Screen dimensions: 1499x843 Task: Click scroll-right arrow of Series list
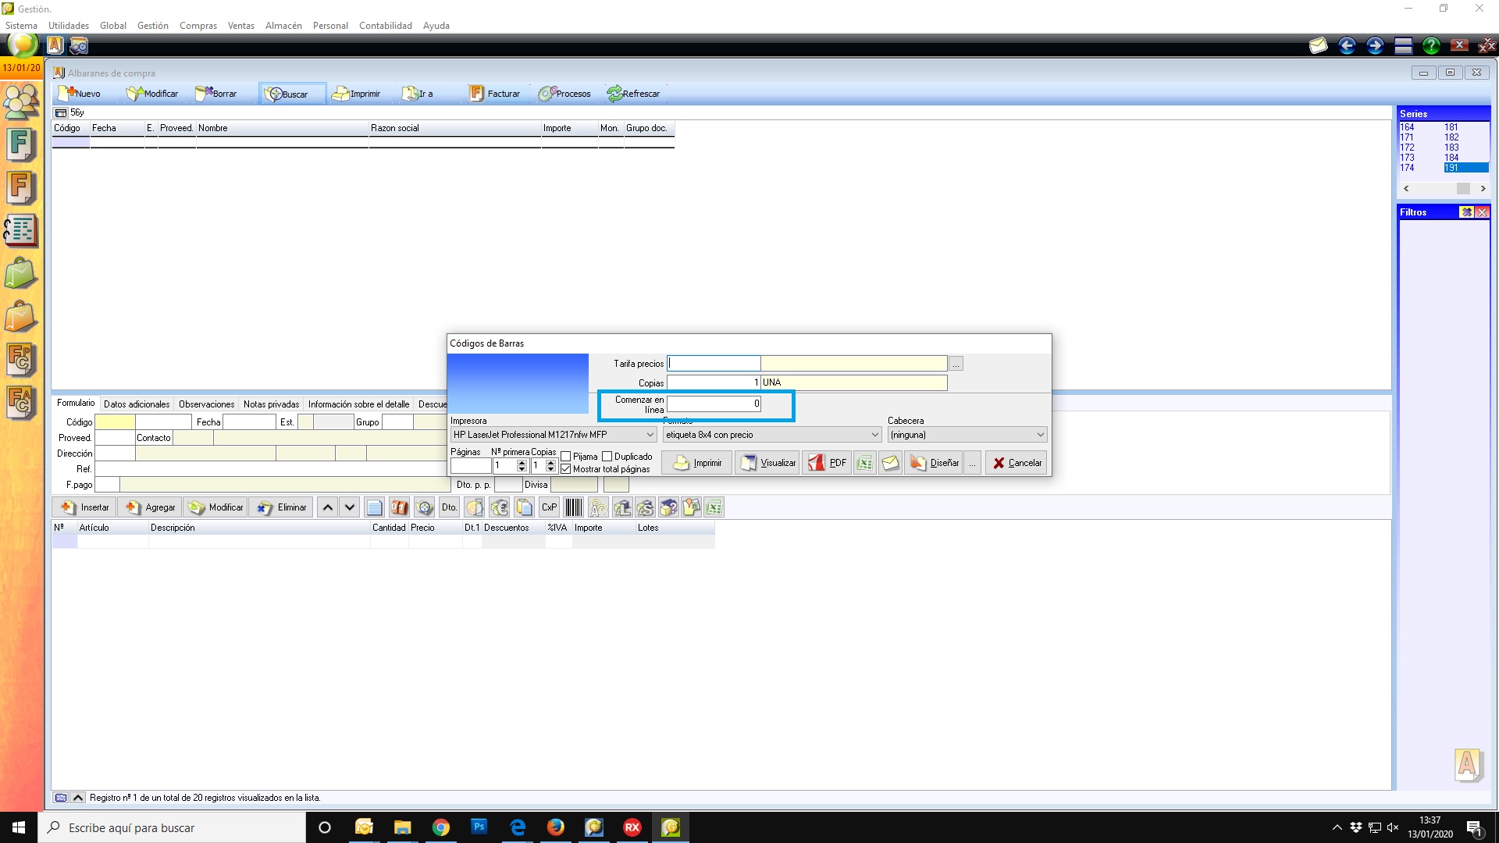1483,188
